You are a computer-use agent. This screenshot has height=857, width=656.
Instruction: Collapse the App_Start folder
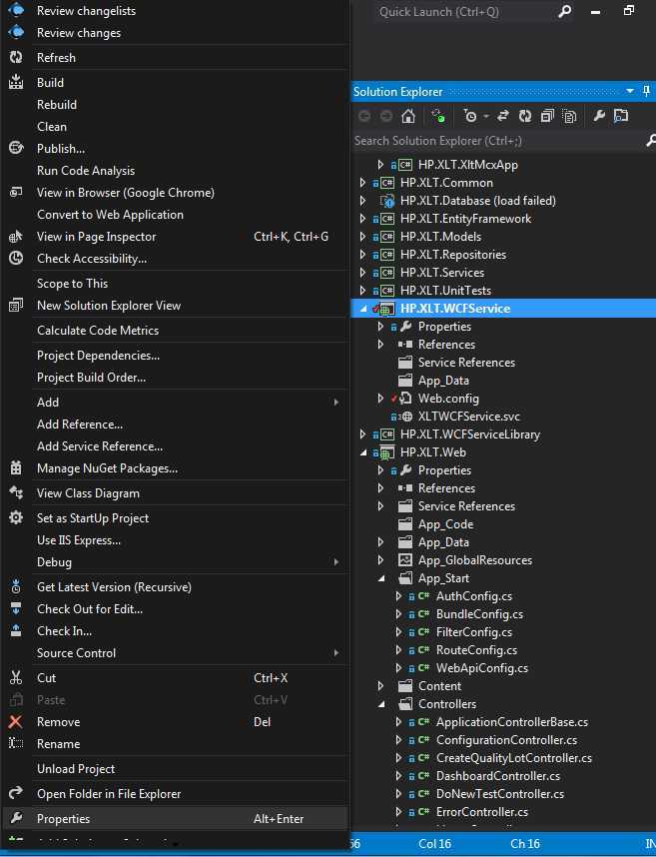pyautogui.click(x=381, y=578)
